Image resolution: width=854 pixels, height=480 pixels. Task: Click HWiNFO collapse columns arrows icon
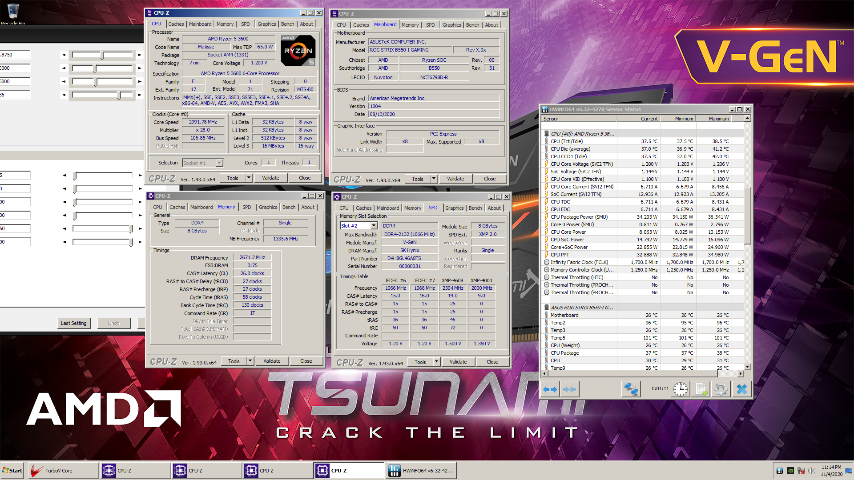[569, 389]
